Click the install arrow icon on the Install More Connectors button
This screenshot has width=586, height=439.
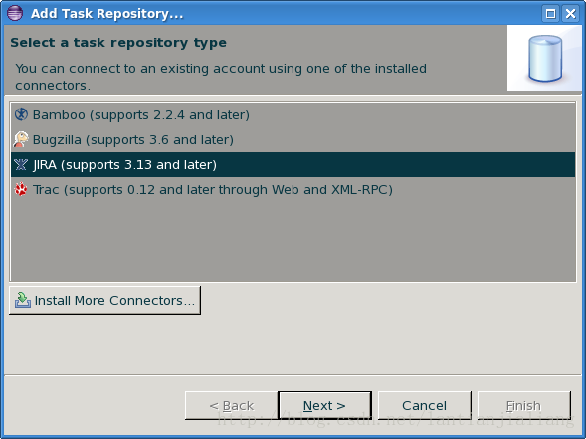(x=23, y=300)
